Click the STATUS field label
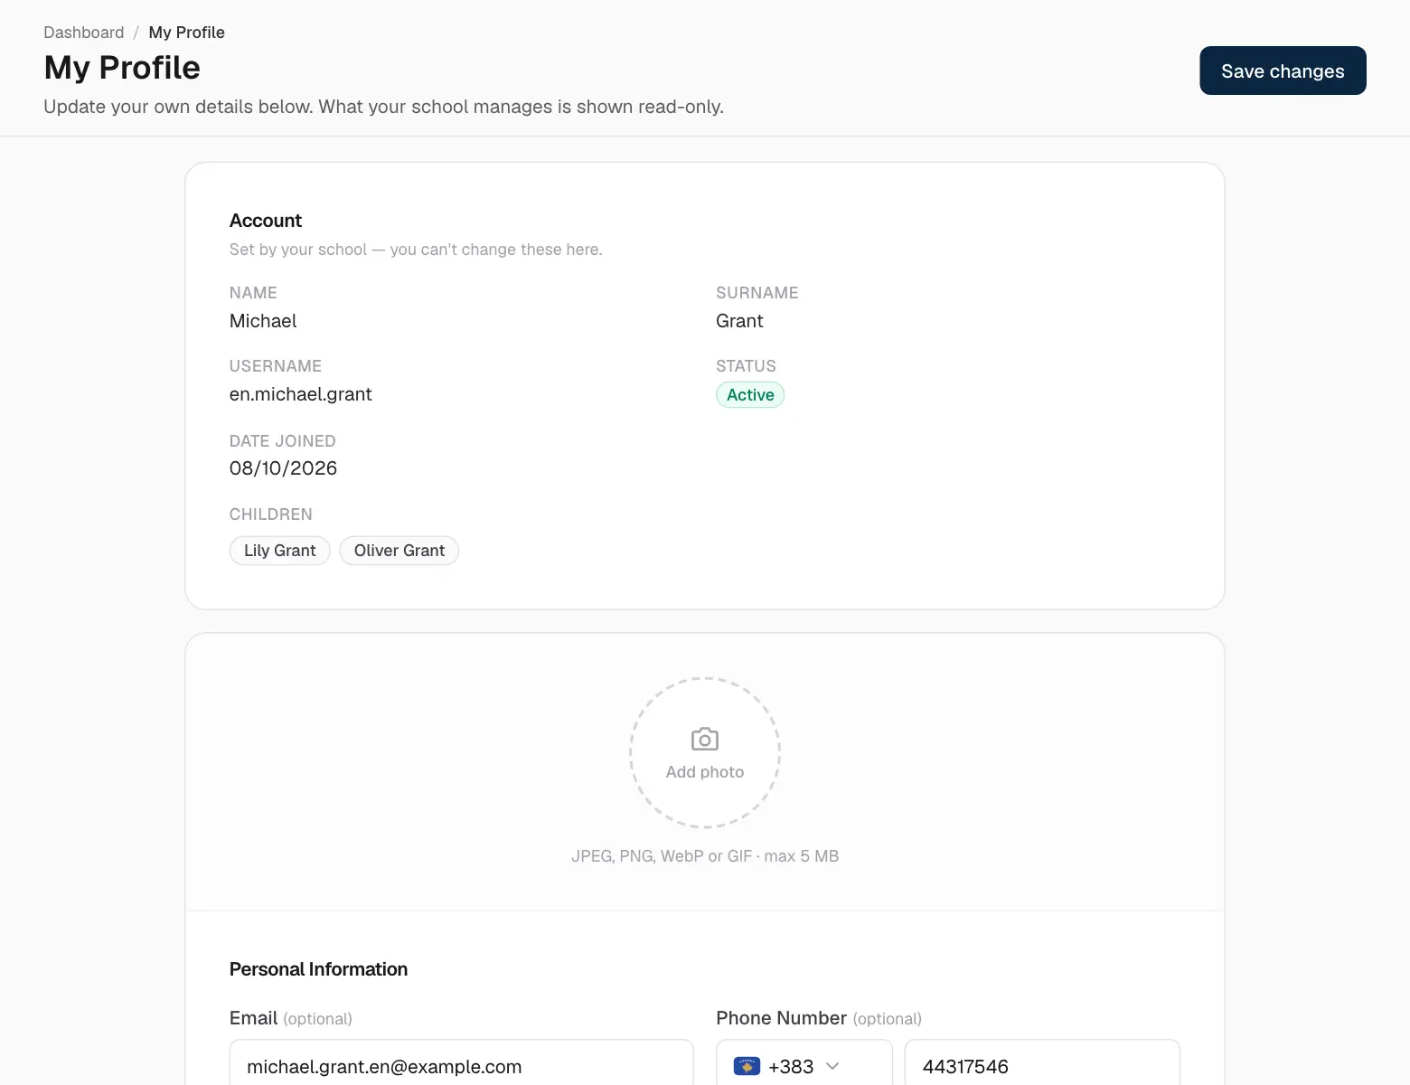The height and width of the screenshot is (1085, 1410). click(x=746, y=366)
